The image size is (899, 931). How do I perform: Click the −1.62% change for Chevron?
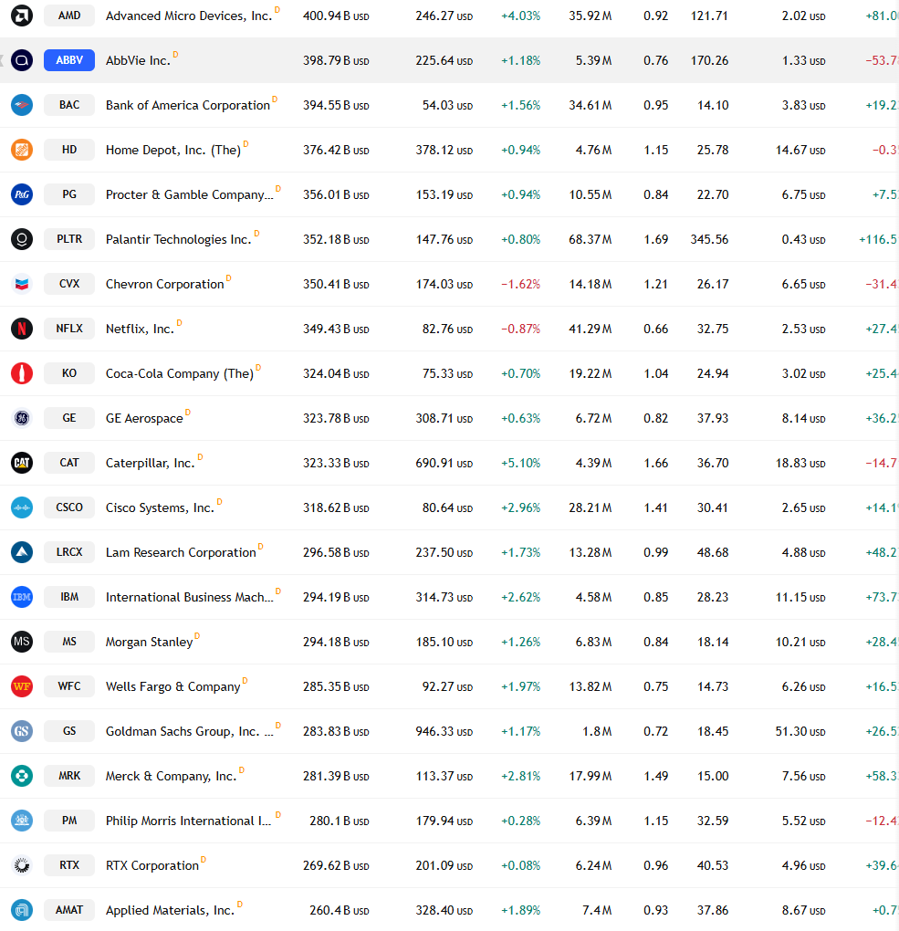521,285
